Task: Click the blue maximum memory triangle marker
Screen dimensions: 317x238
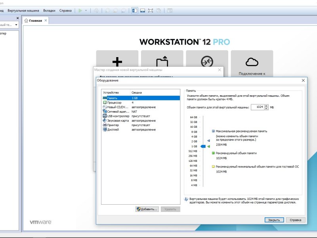Action: point(208,140)
